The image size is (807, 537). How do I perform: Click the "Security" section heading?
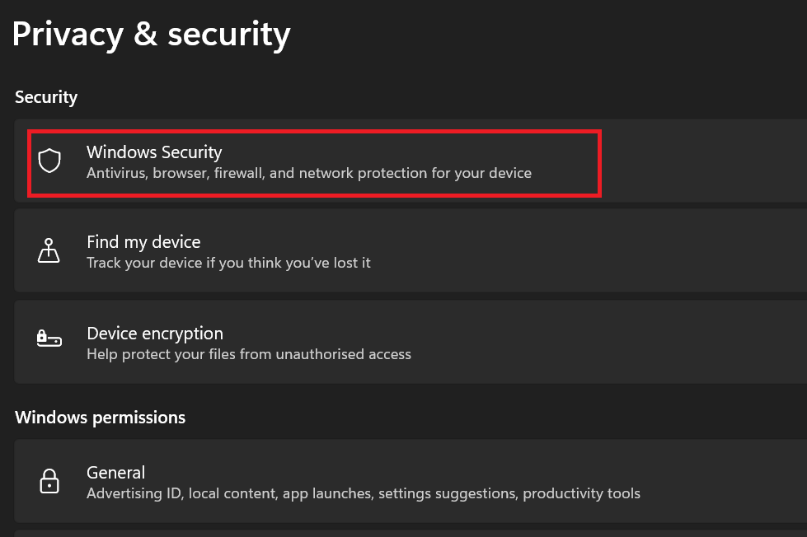(x=46, y=97)
